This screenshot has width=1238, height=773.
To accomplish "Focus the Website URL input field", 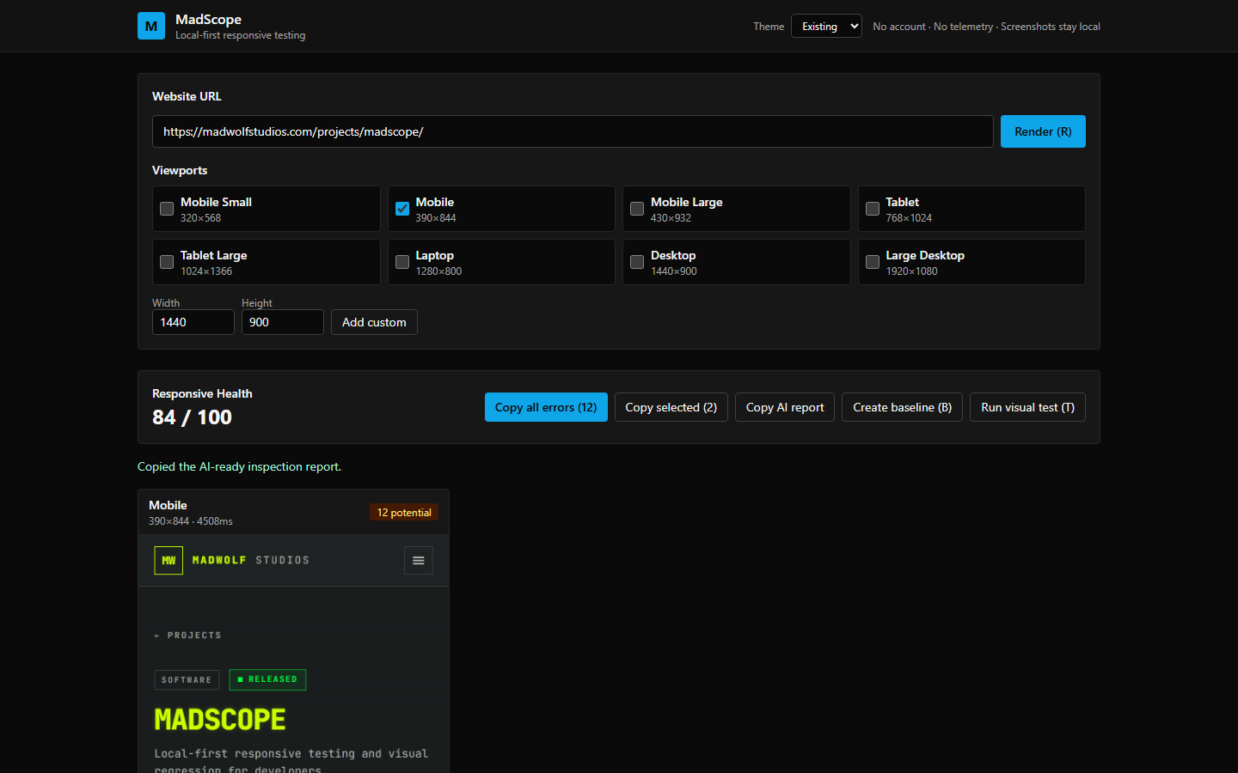I will (x=573, y=131).
